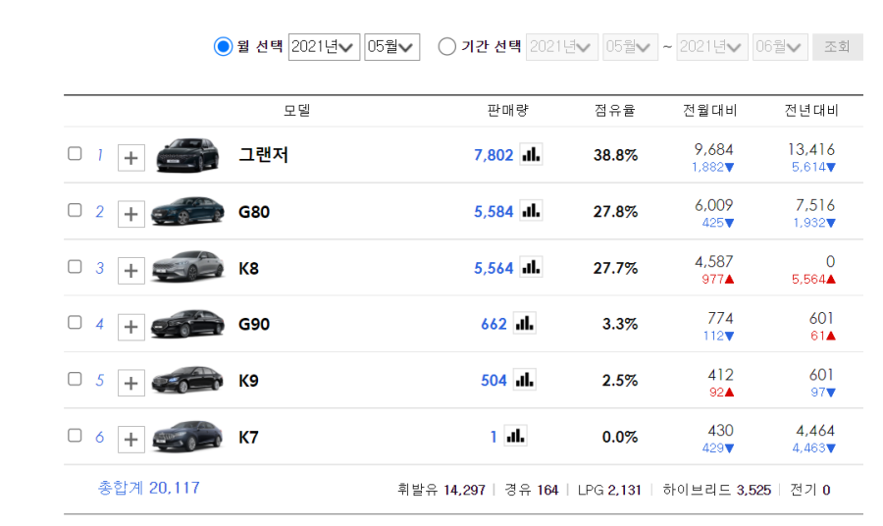Check the box for K7 row
This screenshot has height=526, width=883.
(75, 436)
